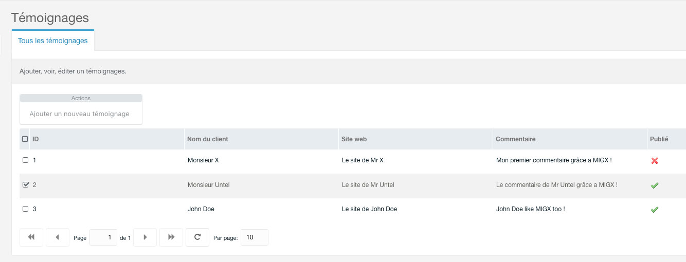Uncheck the selected row ID 2 checkbox
This screenshot has height=262, width=686.
coord(26,184)
